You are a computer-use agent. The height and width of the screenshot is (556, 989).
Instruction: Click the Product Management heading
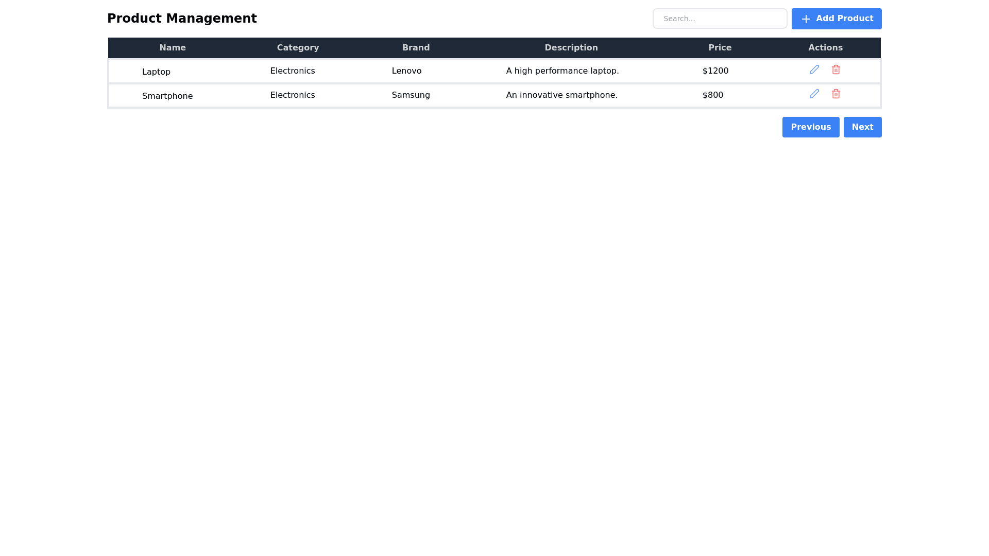182,19
